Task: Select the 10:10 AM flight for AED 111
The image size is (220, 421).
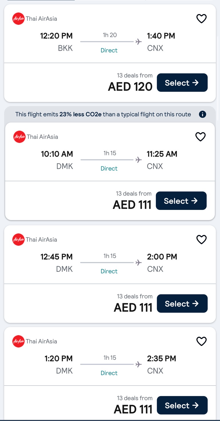Action: (181, 201)
